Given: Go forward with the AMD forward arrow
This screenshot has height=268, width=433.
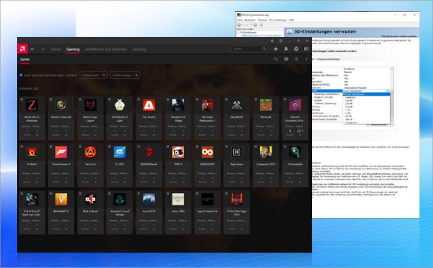Looking at the screenshot, I should click(43, 49).
